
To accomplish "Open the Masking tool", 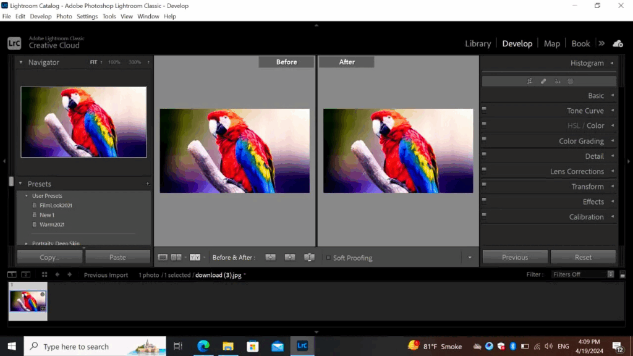I will pos(571,81).
